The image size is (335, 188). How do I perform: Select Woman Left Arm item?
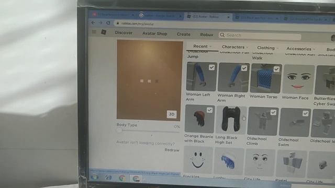coord(201,77)
